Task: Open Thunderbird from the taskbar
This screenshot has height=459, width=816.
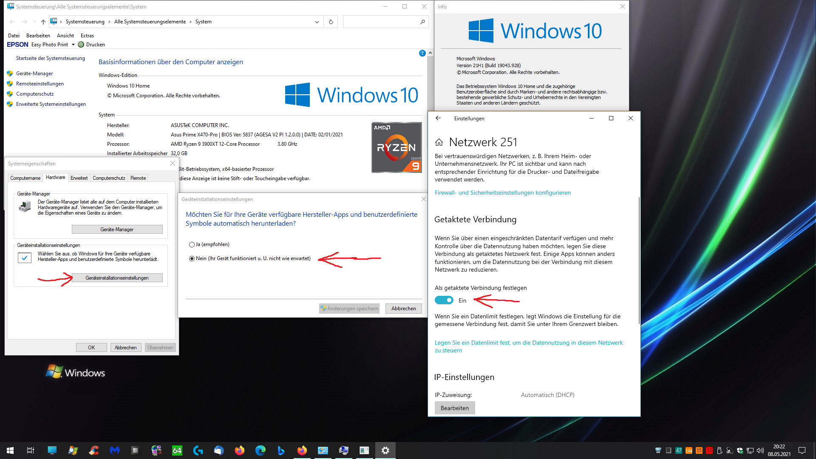Action: coord(219,450)
